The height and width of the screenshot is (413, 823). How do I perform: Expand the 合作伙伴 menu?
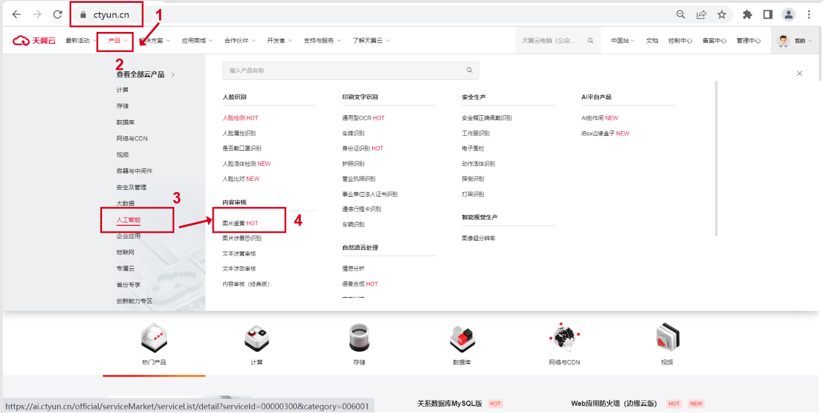pos(240,41)
